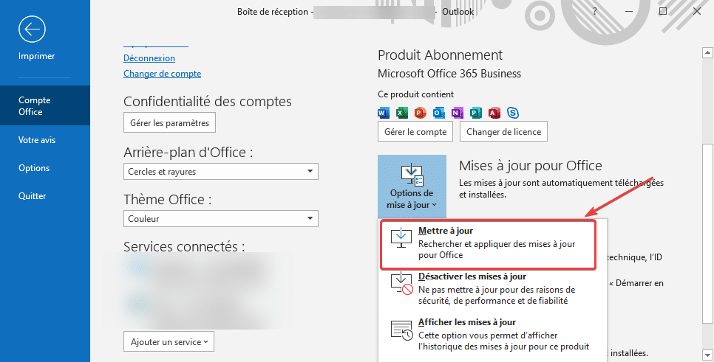Click the Microsoft Office 365 Business text
Screen dimensions: 714x362
(449, 74)
